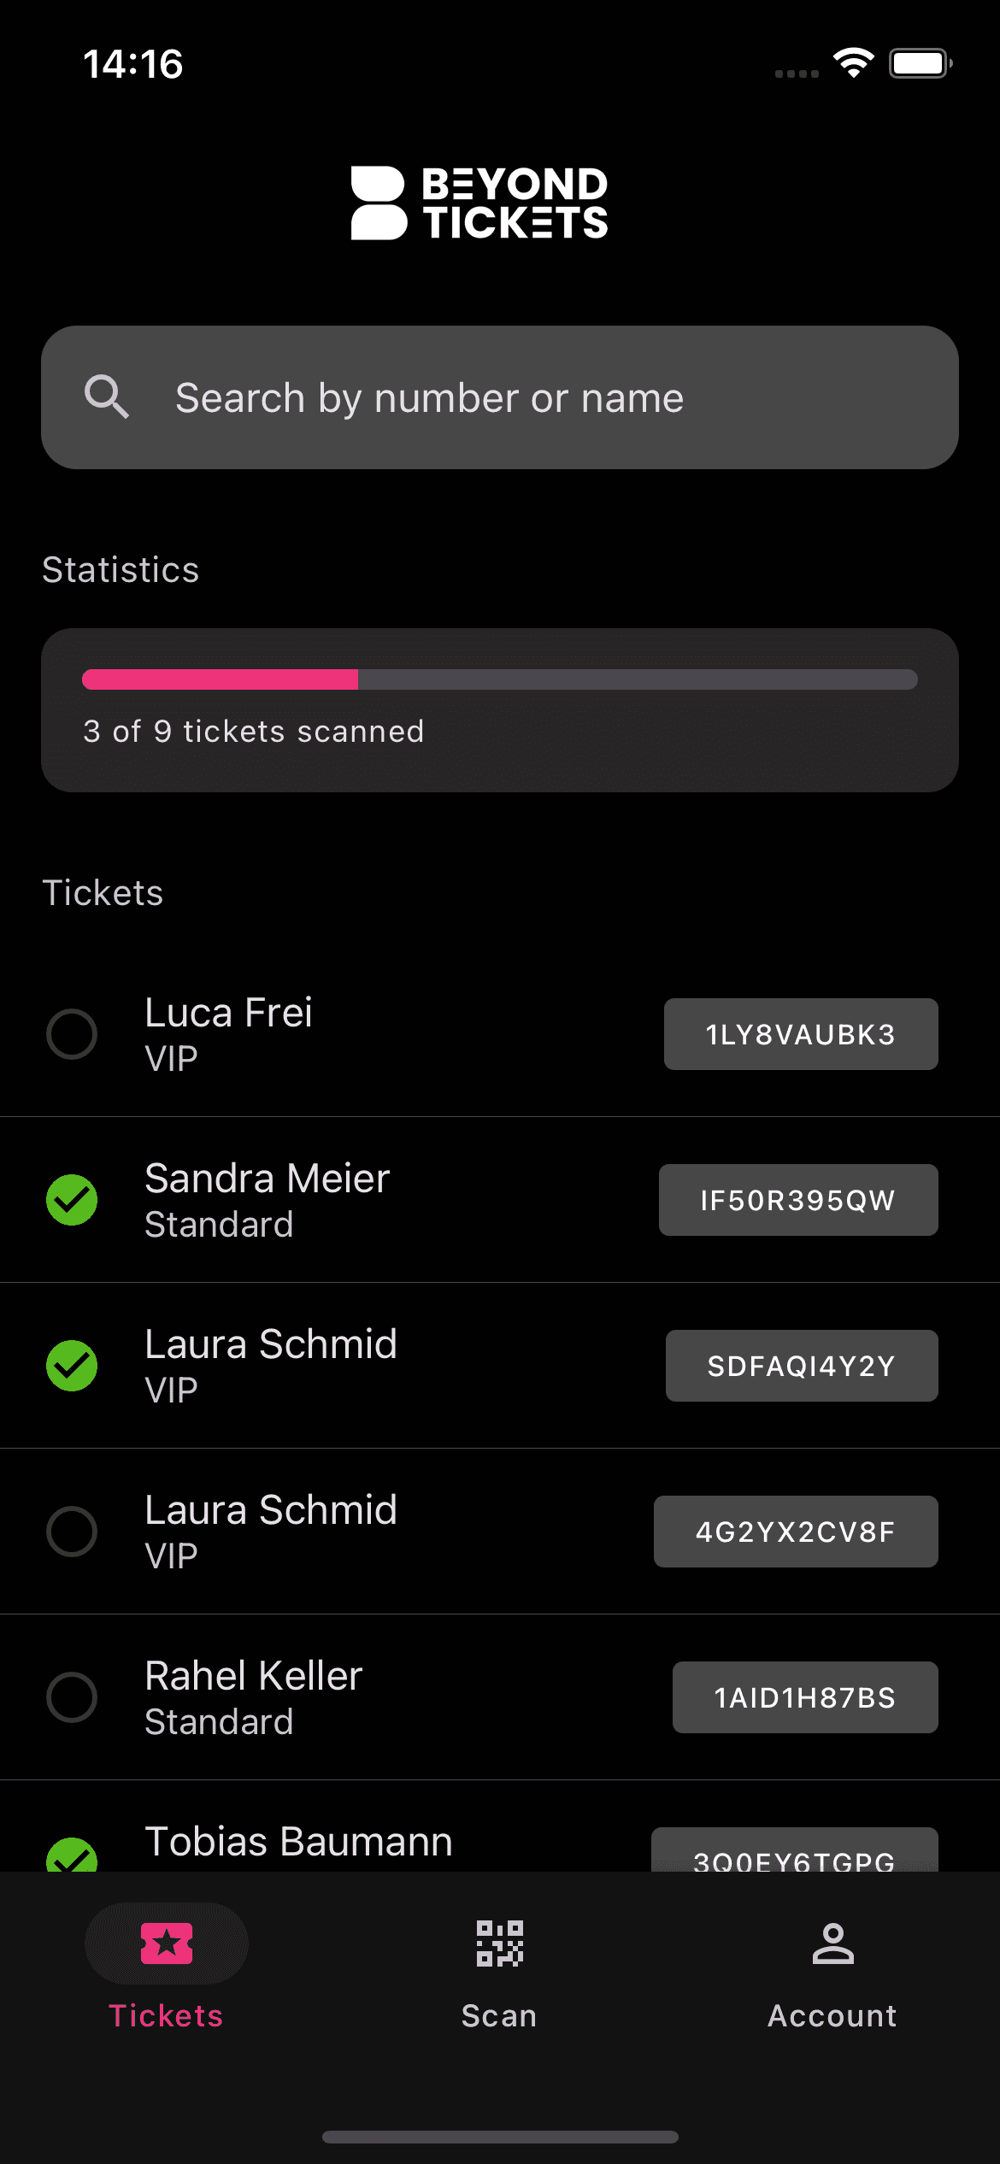Screen dimensions: 1000x2164
Task: Tap the Tickets star ticket icon
Action: pos(167,1943)
